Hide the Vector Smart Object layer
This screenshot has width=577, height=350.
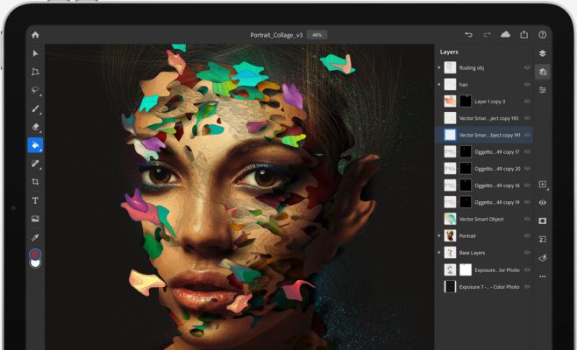point(527,219)
